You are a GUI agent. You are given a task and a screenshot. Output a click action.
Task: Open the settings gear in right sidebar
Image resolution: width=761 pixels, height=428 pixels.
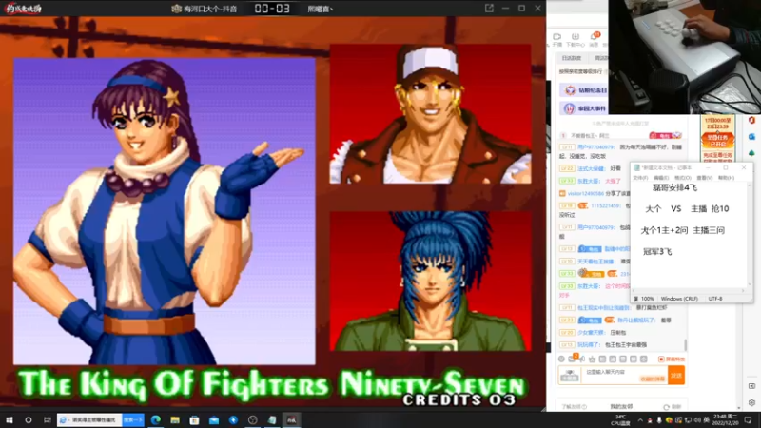[x=751, y=402]
